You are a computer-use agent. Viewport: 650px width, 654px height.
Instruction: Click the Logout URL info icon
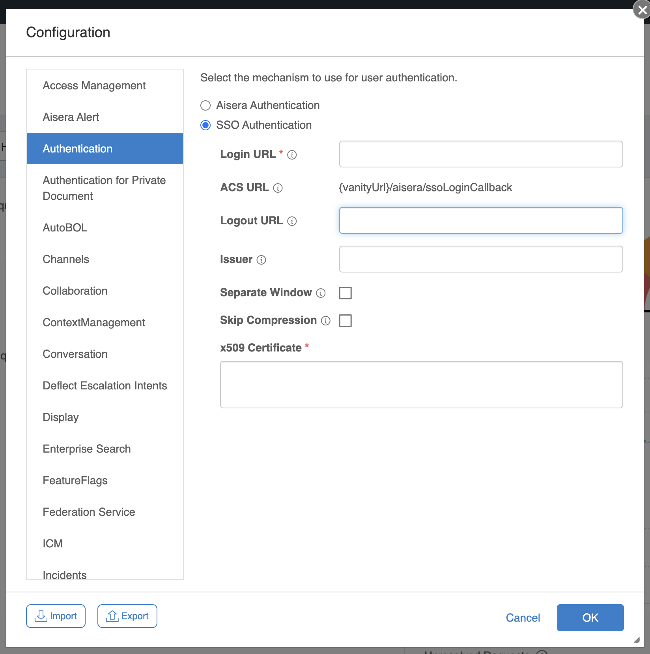[292, 221]
